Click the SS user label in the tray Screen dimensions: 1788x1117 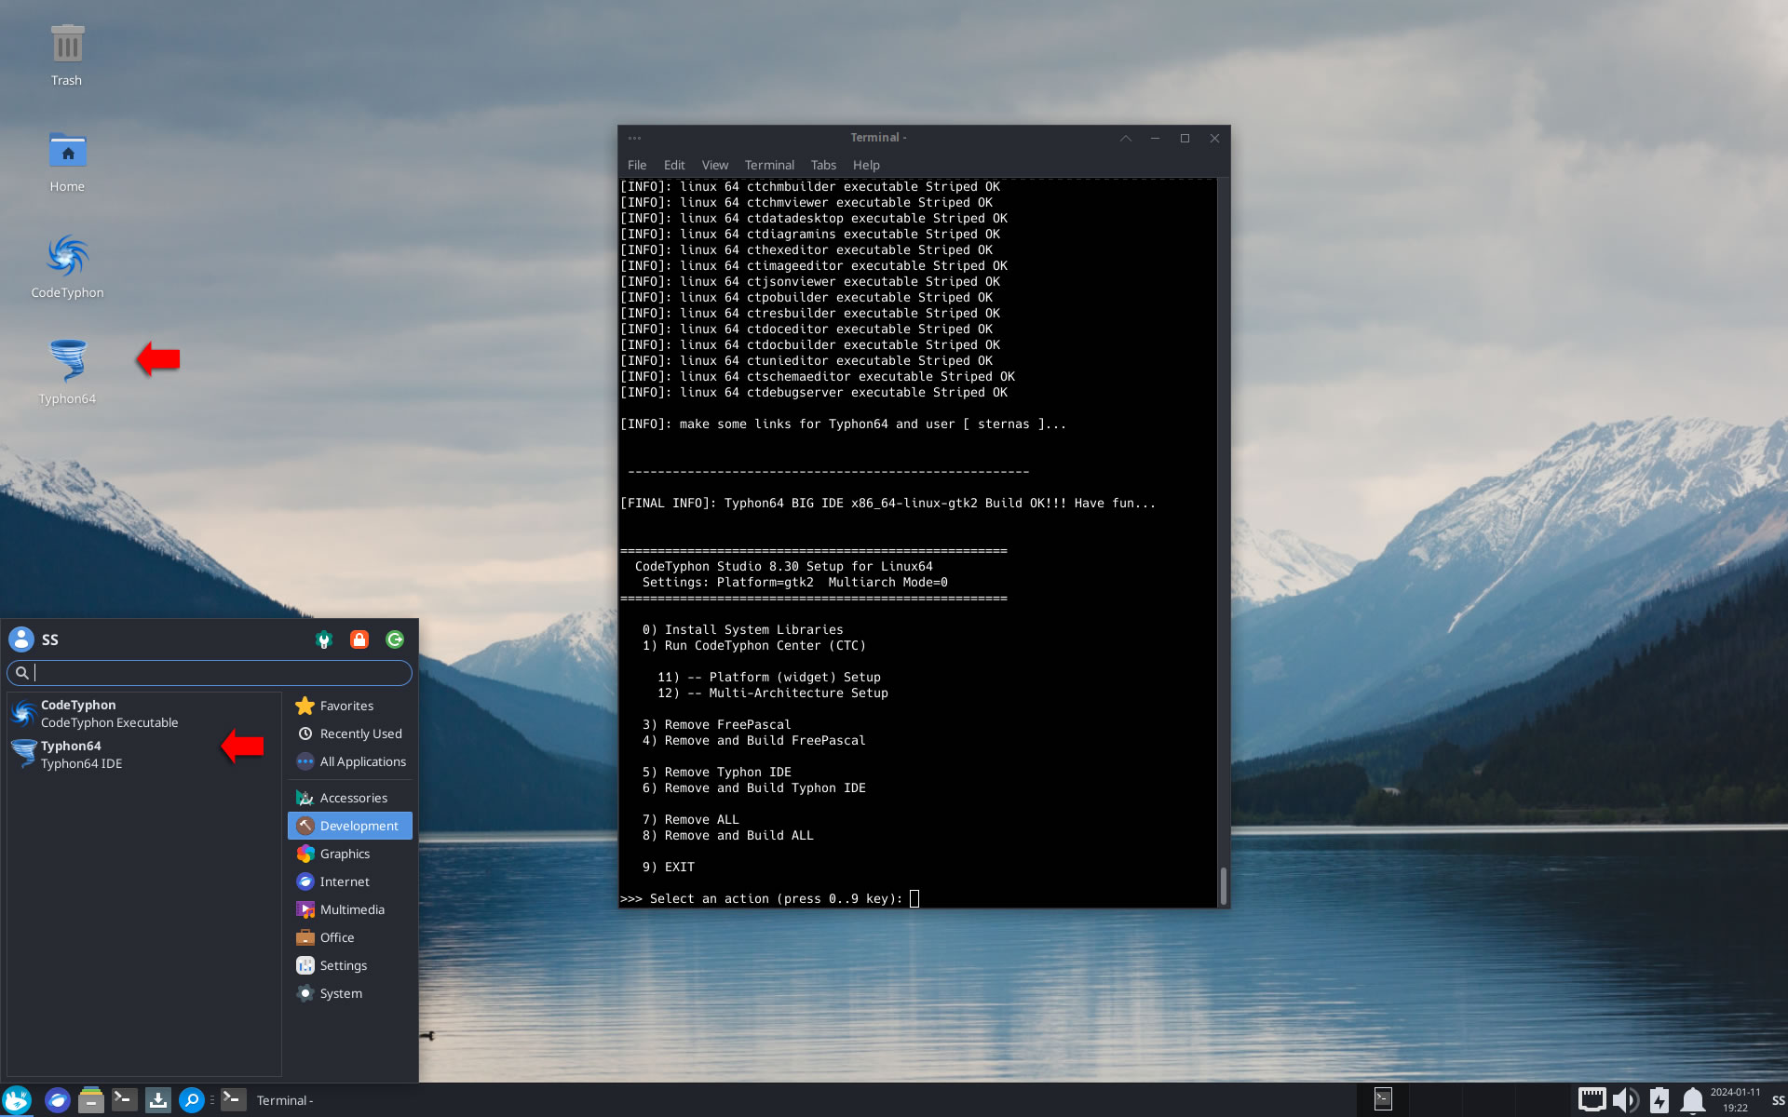1777,1100
